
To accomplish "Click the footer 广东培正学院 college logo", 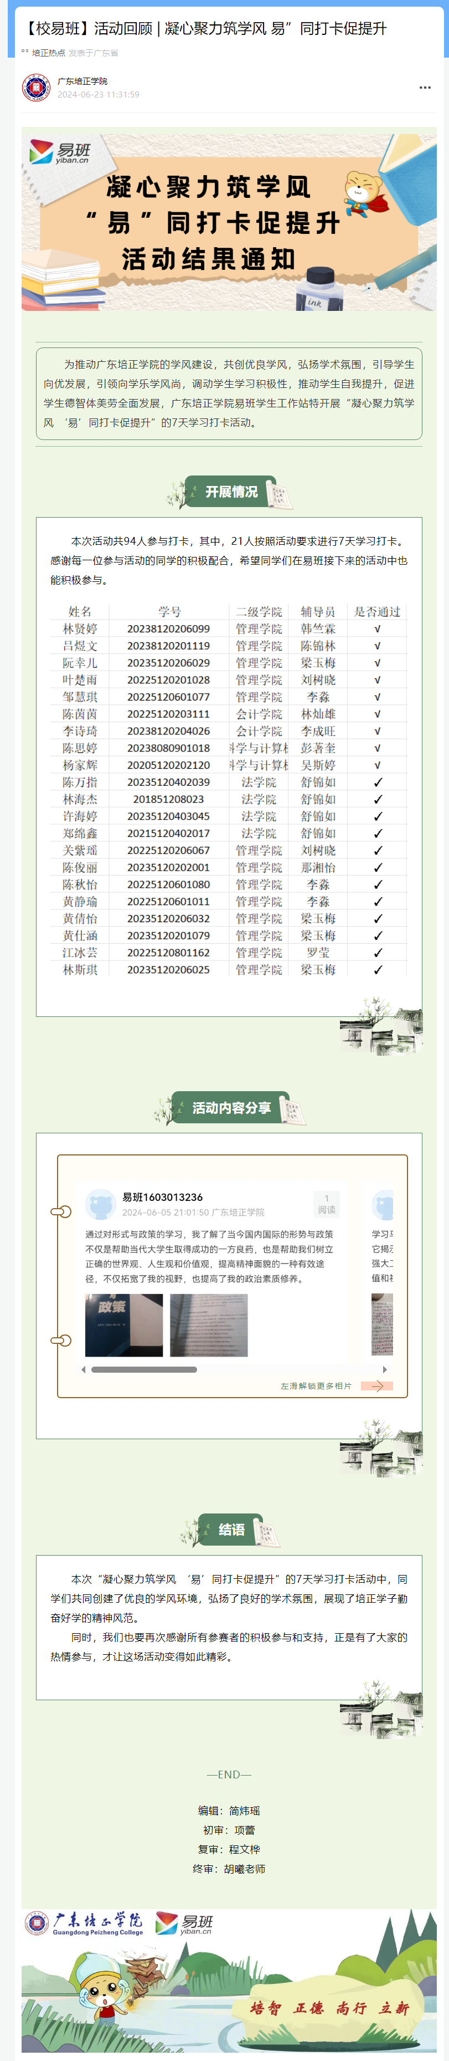I will coord(84,1924).
